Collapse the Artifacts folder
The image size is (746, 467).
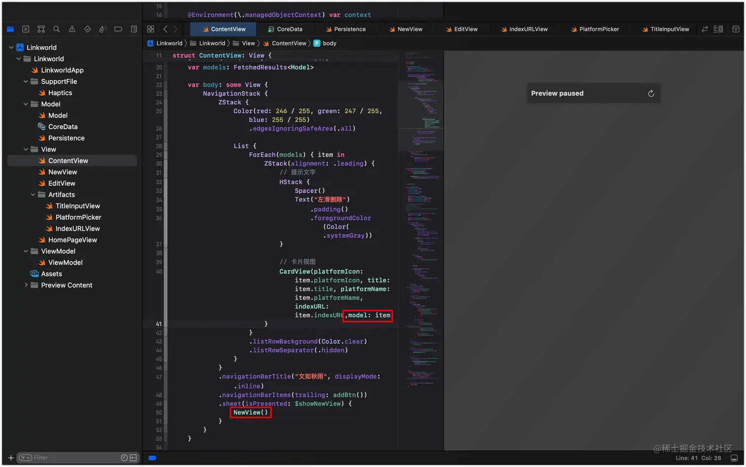click(x=33, y=195)
